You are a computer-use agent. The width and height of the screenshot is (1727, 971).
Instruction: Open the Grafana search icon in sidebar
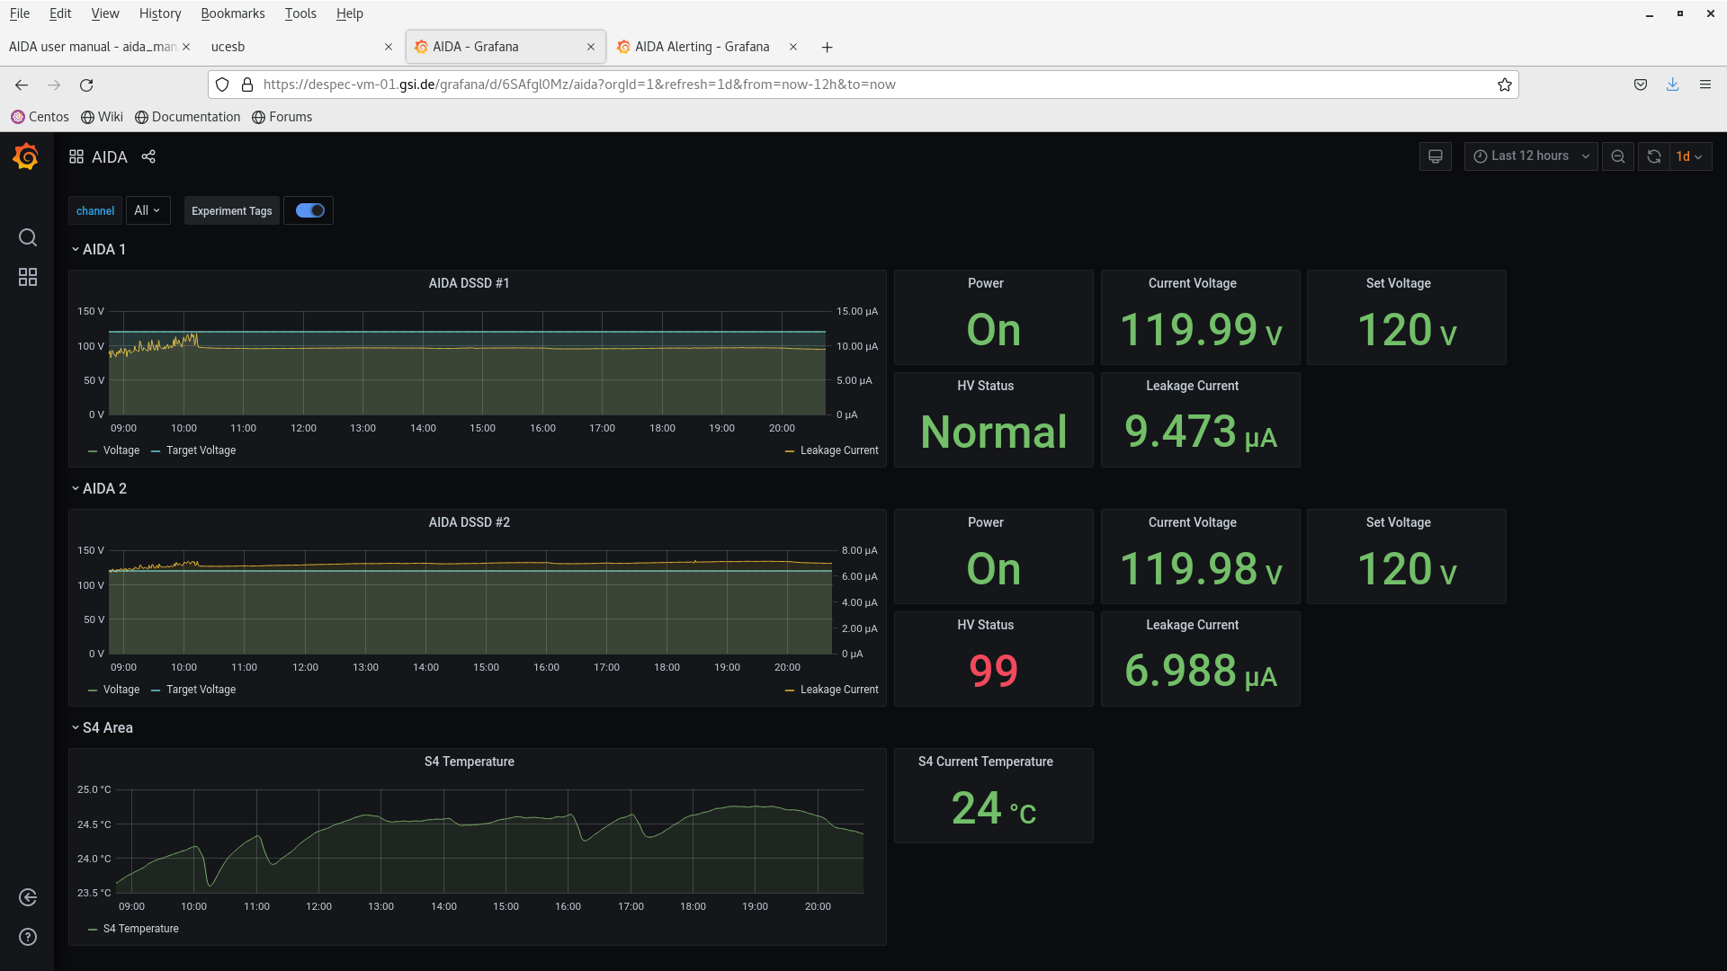pyautogui.click(x=28, y=237)
